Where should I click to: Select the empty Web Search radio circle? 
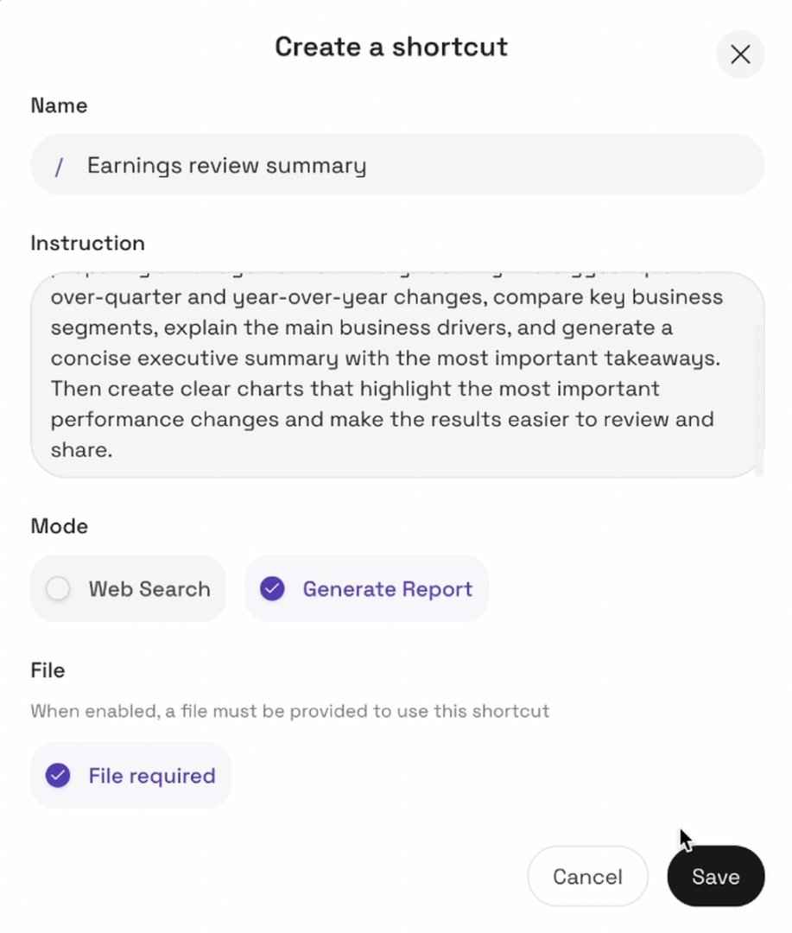point(58,589)
